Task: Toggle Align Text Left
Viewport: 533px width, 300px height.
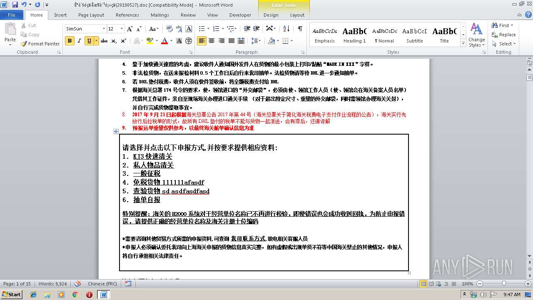Action: click(202, 41)
